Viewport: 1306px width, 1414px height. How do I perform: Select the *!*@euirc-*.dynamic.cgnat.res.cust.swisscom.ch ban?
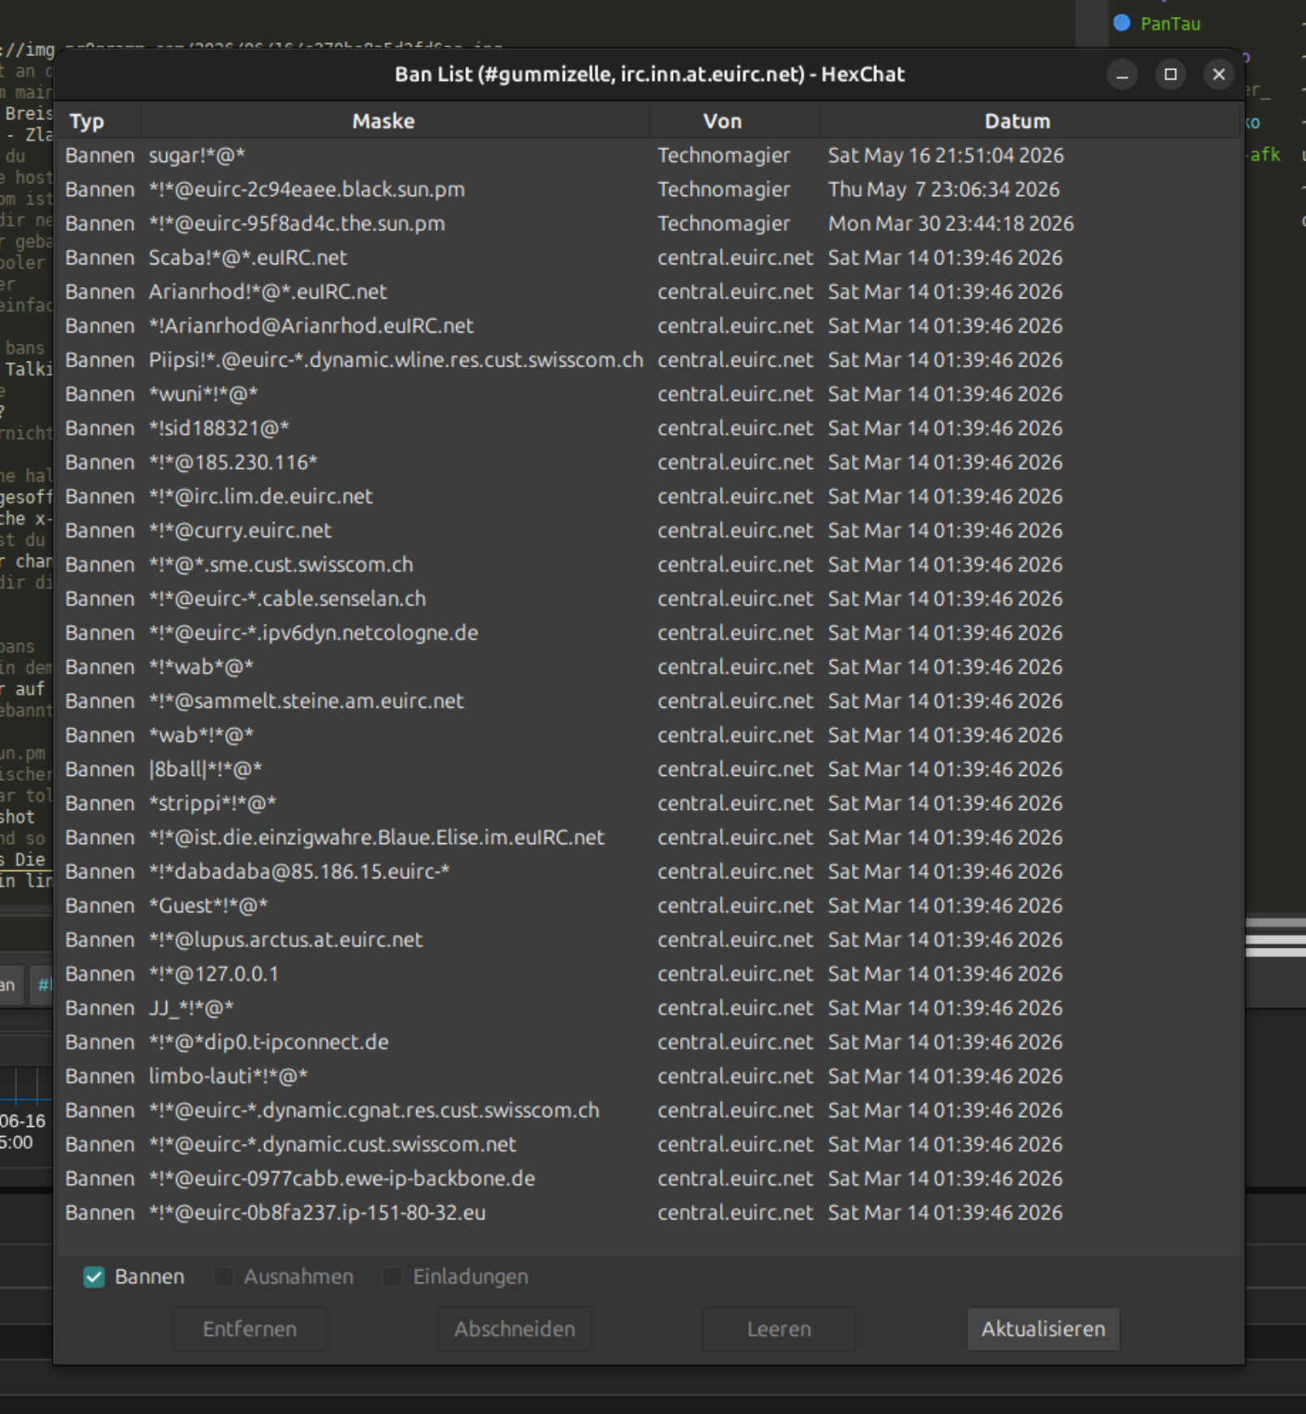[374, 1109]
